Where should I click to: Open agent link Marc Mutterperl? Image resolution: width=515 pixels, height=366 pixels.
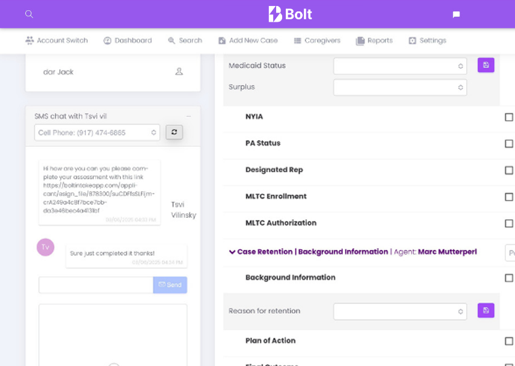coord(447,252)
